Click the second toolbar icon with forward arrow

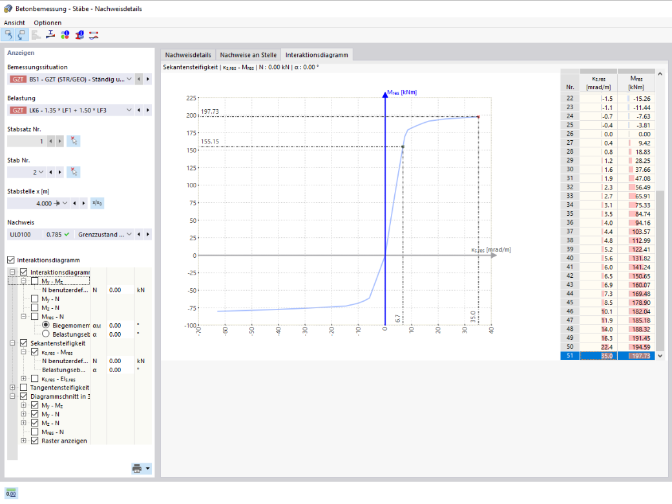pos(22,35)
